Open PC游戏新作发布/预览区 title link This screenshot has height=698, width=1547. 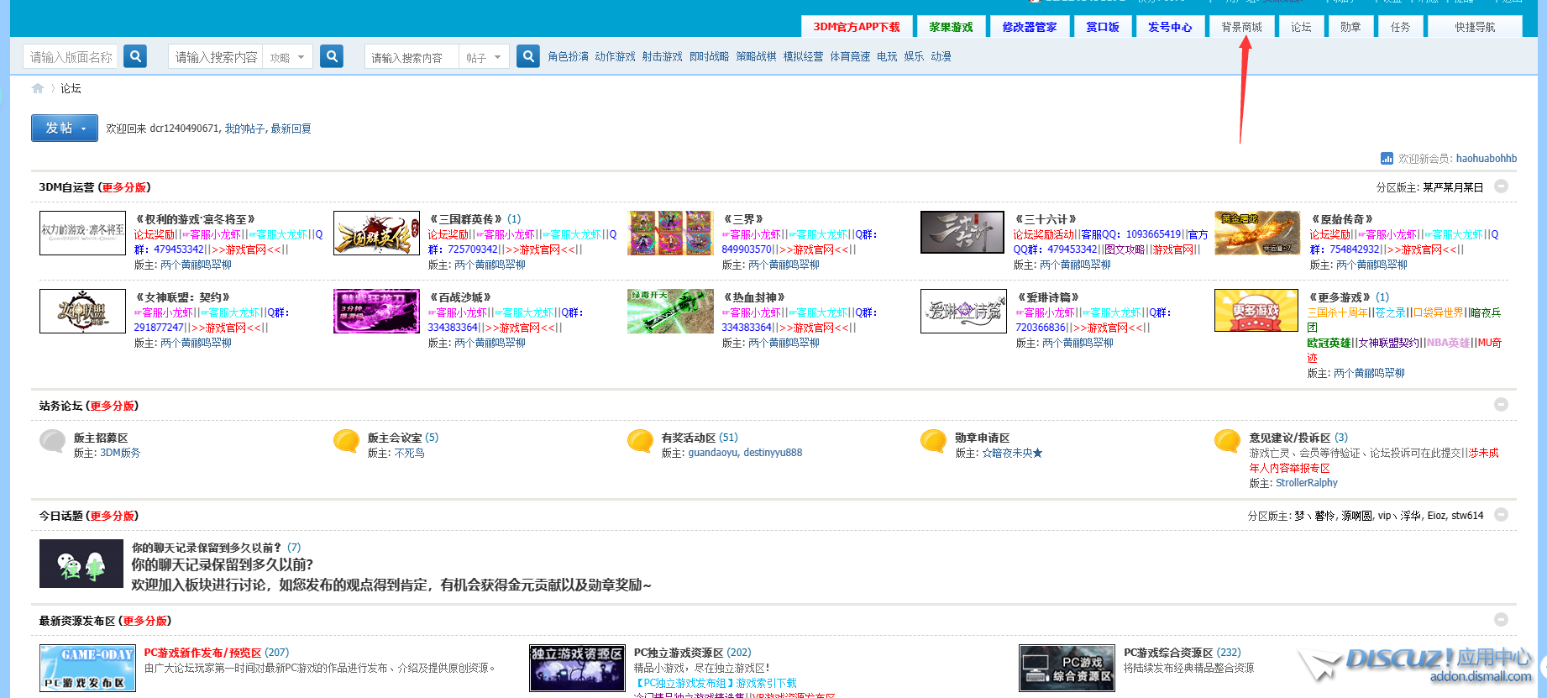[202, 653]
